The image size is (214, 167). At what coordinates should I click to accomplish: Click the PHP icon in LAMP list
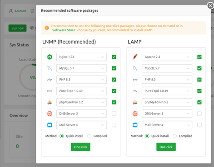pos(135,80)
